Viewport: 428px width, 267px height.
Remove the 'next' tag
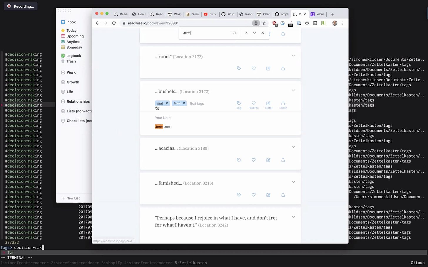click(x=167, y=103)
